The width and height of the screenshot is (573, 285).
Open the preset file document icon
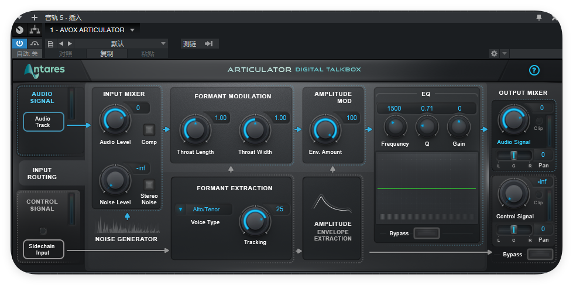[x=51, y=44]
